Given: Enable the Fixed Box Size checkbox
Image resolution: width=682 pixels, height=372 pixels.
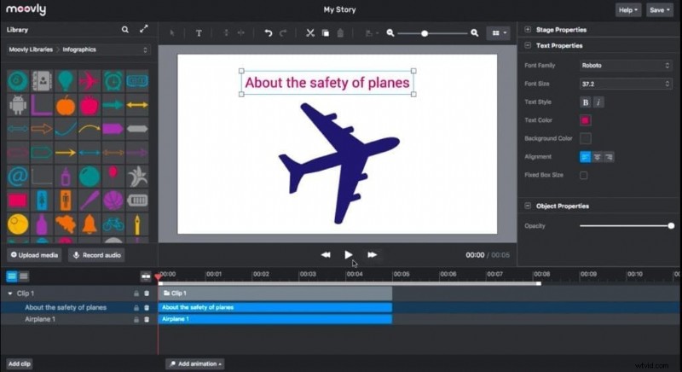Looking at the screenshot, I should (584, 176).
